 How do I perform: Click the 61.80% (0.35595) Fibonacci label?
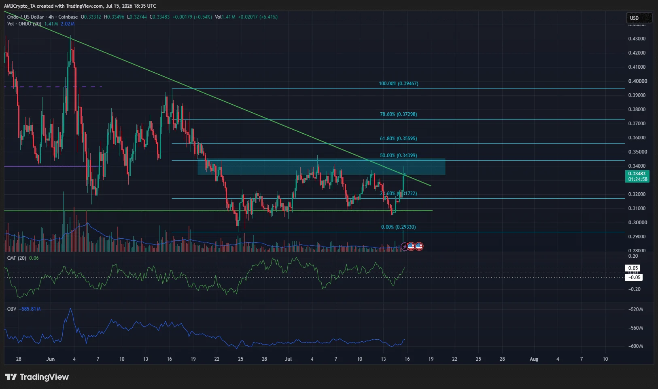pyautogui.click(x=398, y=139)
